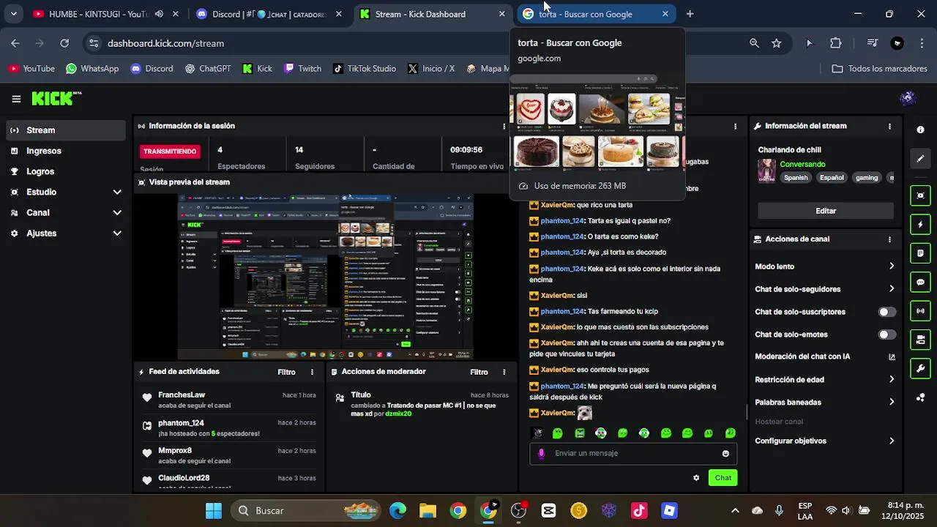
Task: Switch to torta - Buscar con Google tab
Action: coord(597,14)
